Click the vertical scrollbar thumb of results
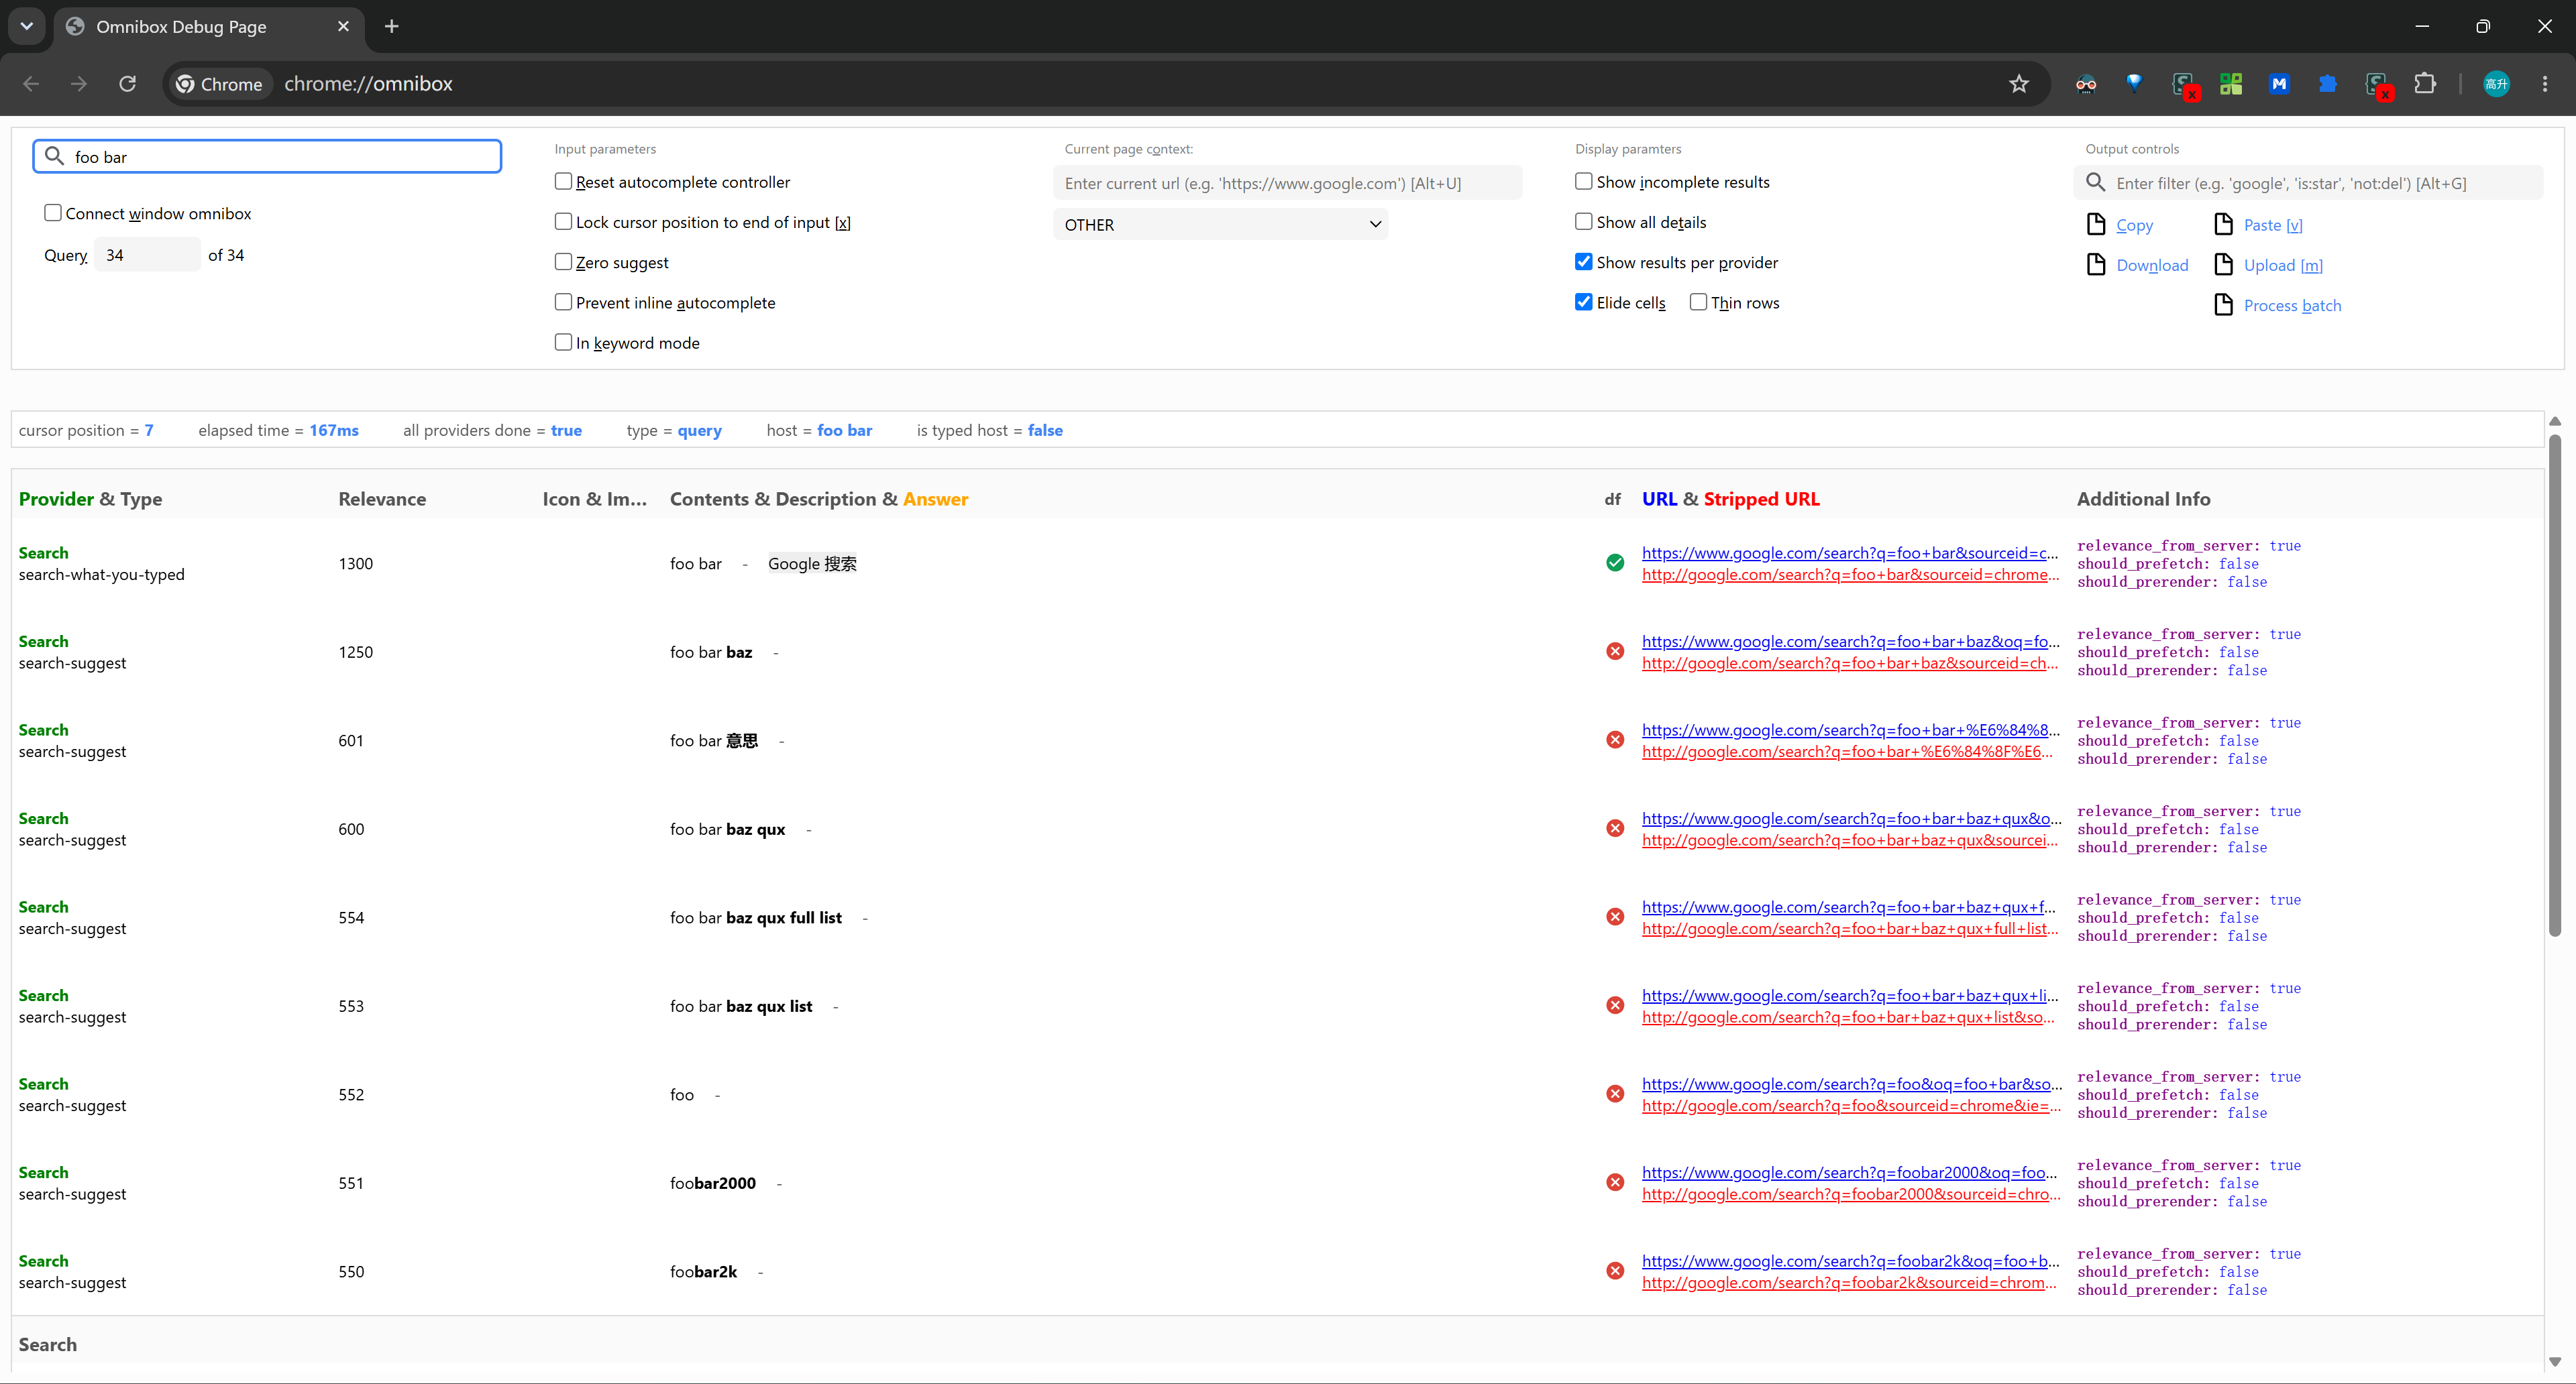The width and height of the screenshot is (2576, 1384). [x=2555, y=685]
